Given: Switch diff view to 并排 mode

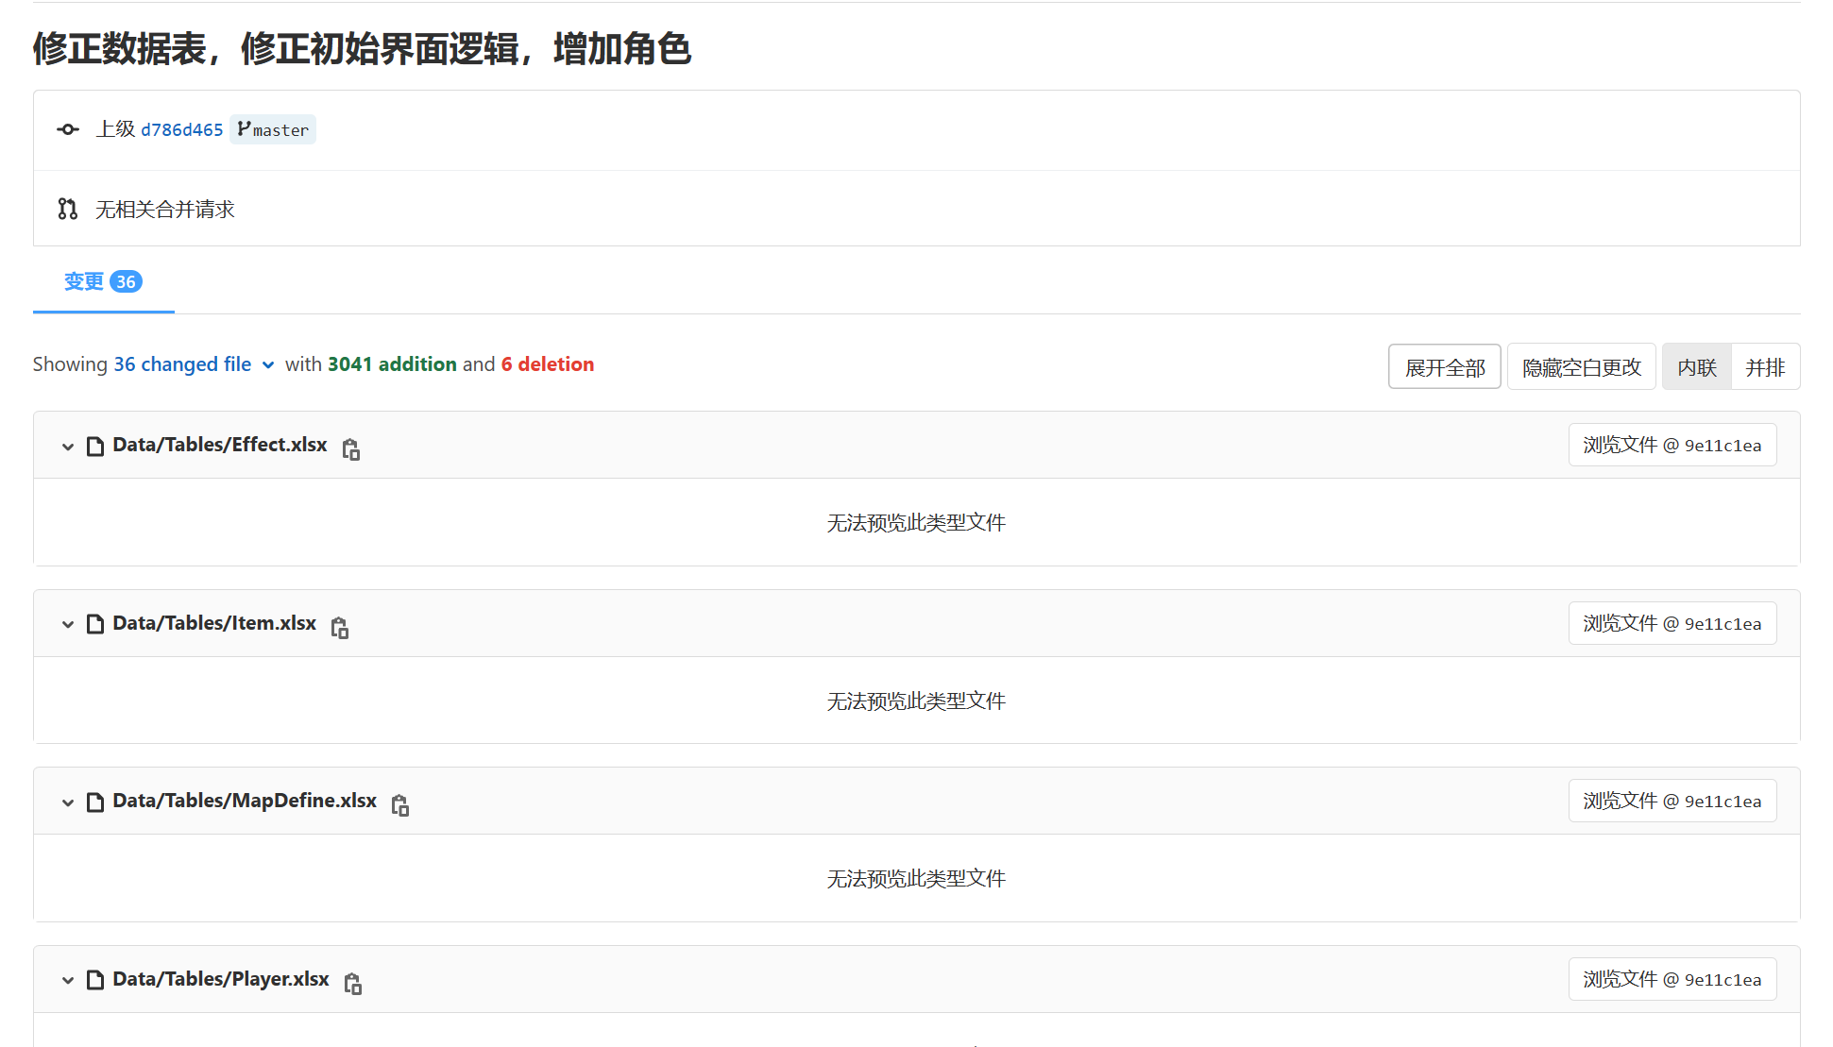Looking at the screenshot, I should (1764, 367).
